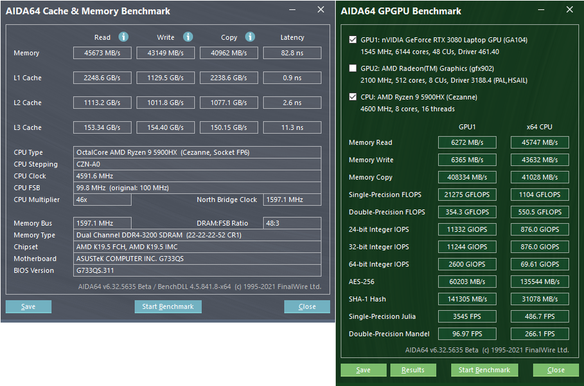Minimize the GPGPU Benchmark window
This screenshot has width=584, height=386.
[x=542, y=10]
